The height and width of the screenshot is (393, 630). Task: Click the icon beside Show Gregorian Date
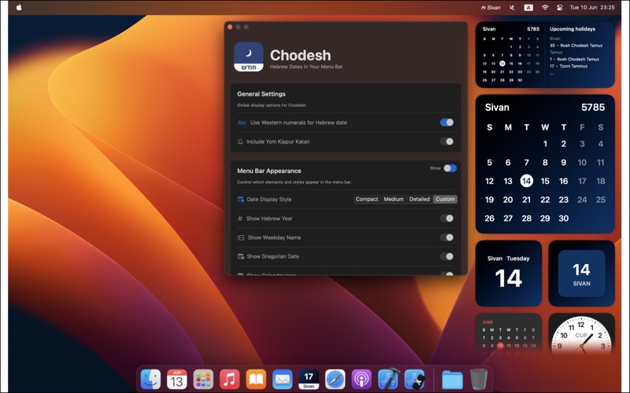[x=241, y=256]
